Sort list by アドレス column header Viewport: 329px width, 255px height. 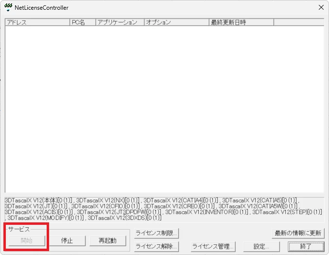coord(37,22)
